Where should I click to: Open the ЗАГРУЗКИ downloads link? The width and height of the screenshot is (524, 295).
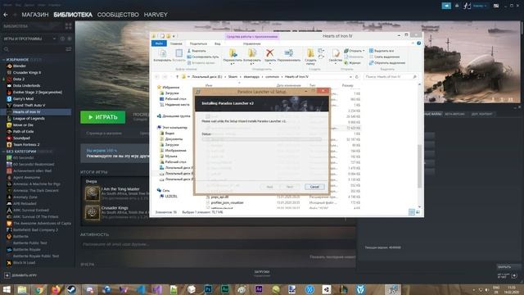pyautogui.click(x=262, y=272)
